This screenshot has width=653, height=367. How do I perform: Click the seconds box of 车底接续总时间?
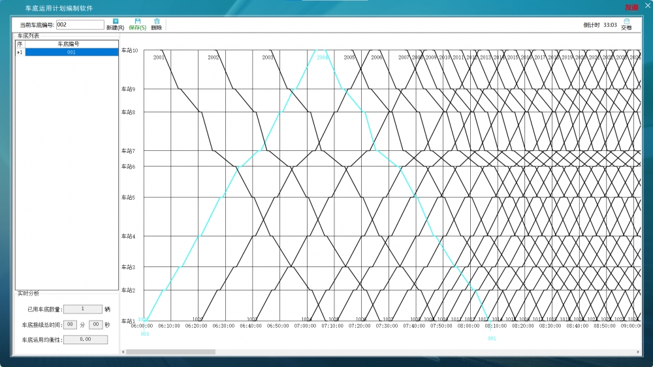tap(95, 325)
